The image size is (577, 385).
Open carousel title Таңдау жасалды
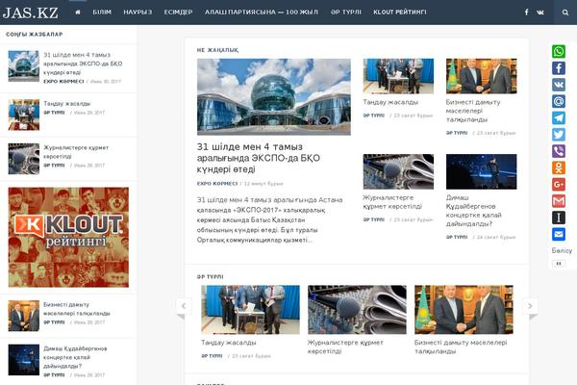tap(229, 343)
